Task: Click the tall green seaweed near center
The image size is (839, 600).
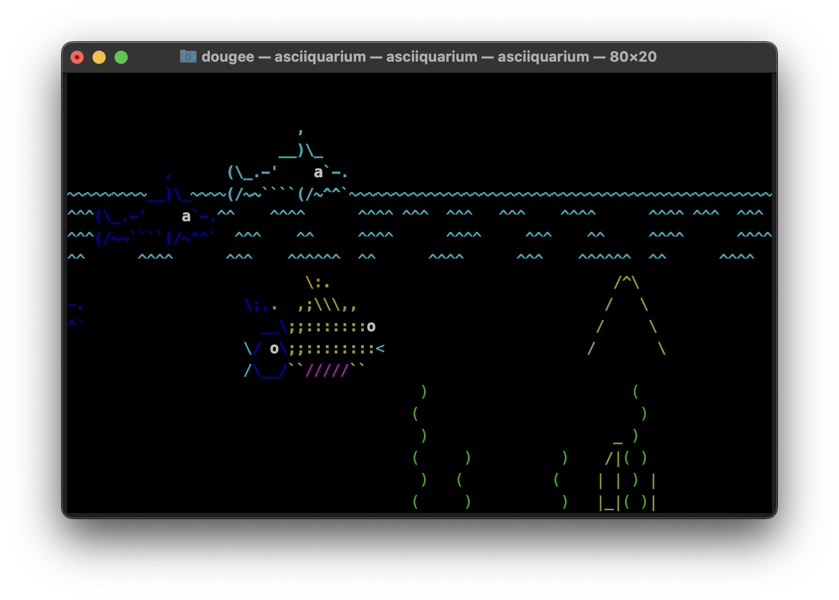Action: pyautogui.click(x=419, y=446)
